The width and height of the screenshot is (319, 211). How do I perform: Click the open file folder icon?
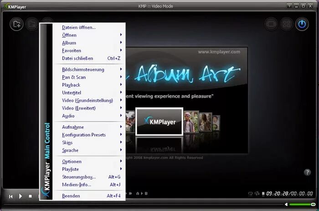(16, 24)
